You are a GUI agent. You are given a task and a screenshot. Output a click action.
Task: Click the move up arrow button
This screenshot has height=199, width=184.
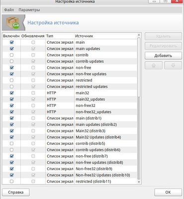click(x=154, y=65)
